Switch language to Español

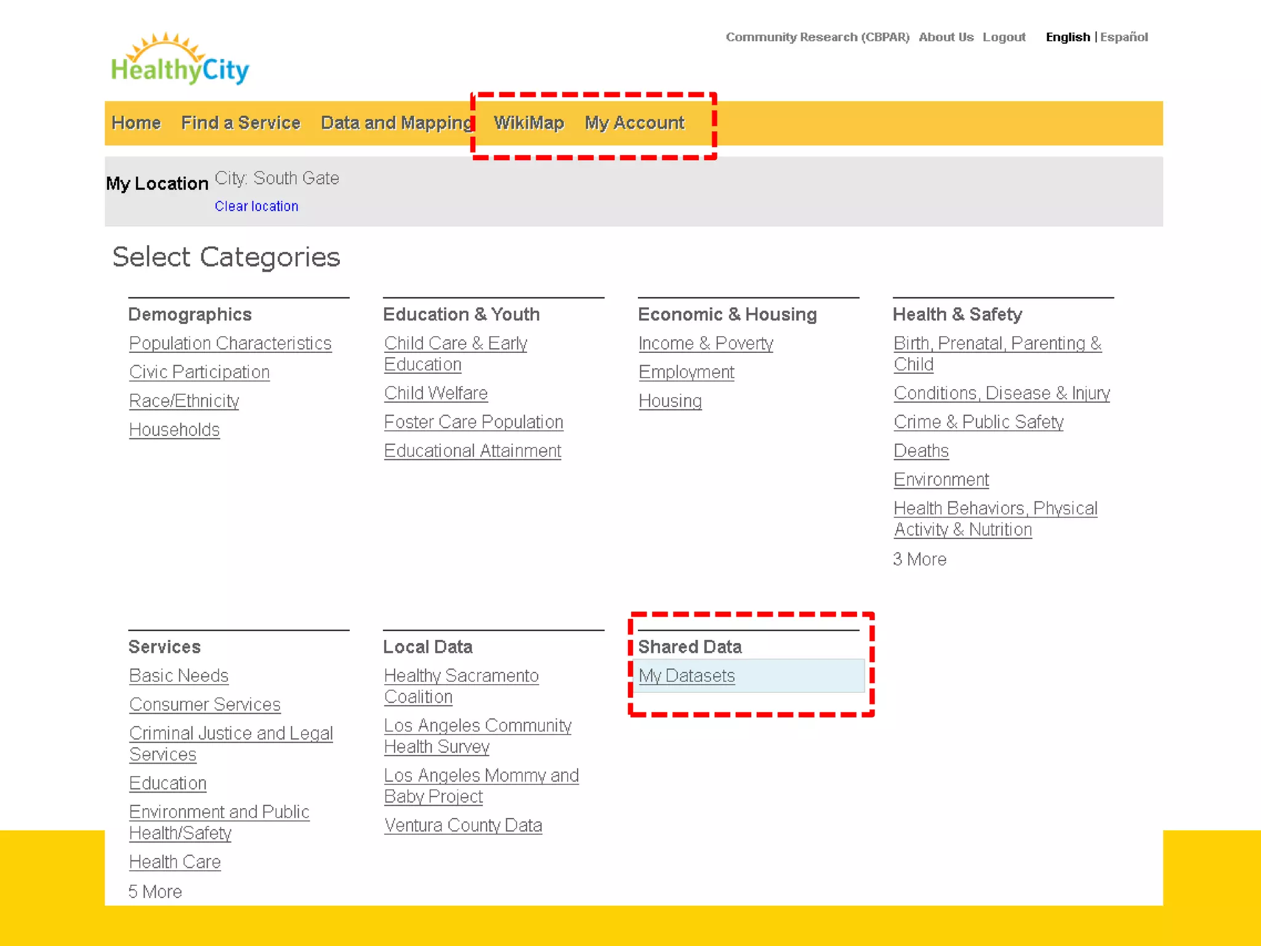point(1123,37)
